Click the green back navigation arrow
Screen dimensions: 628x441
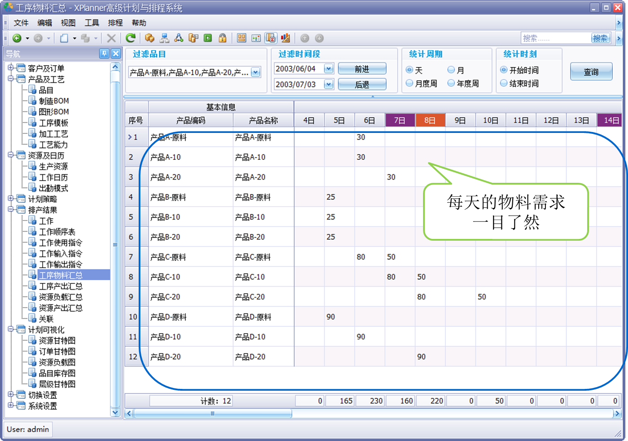[x=17, y=38]
